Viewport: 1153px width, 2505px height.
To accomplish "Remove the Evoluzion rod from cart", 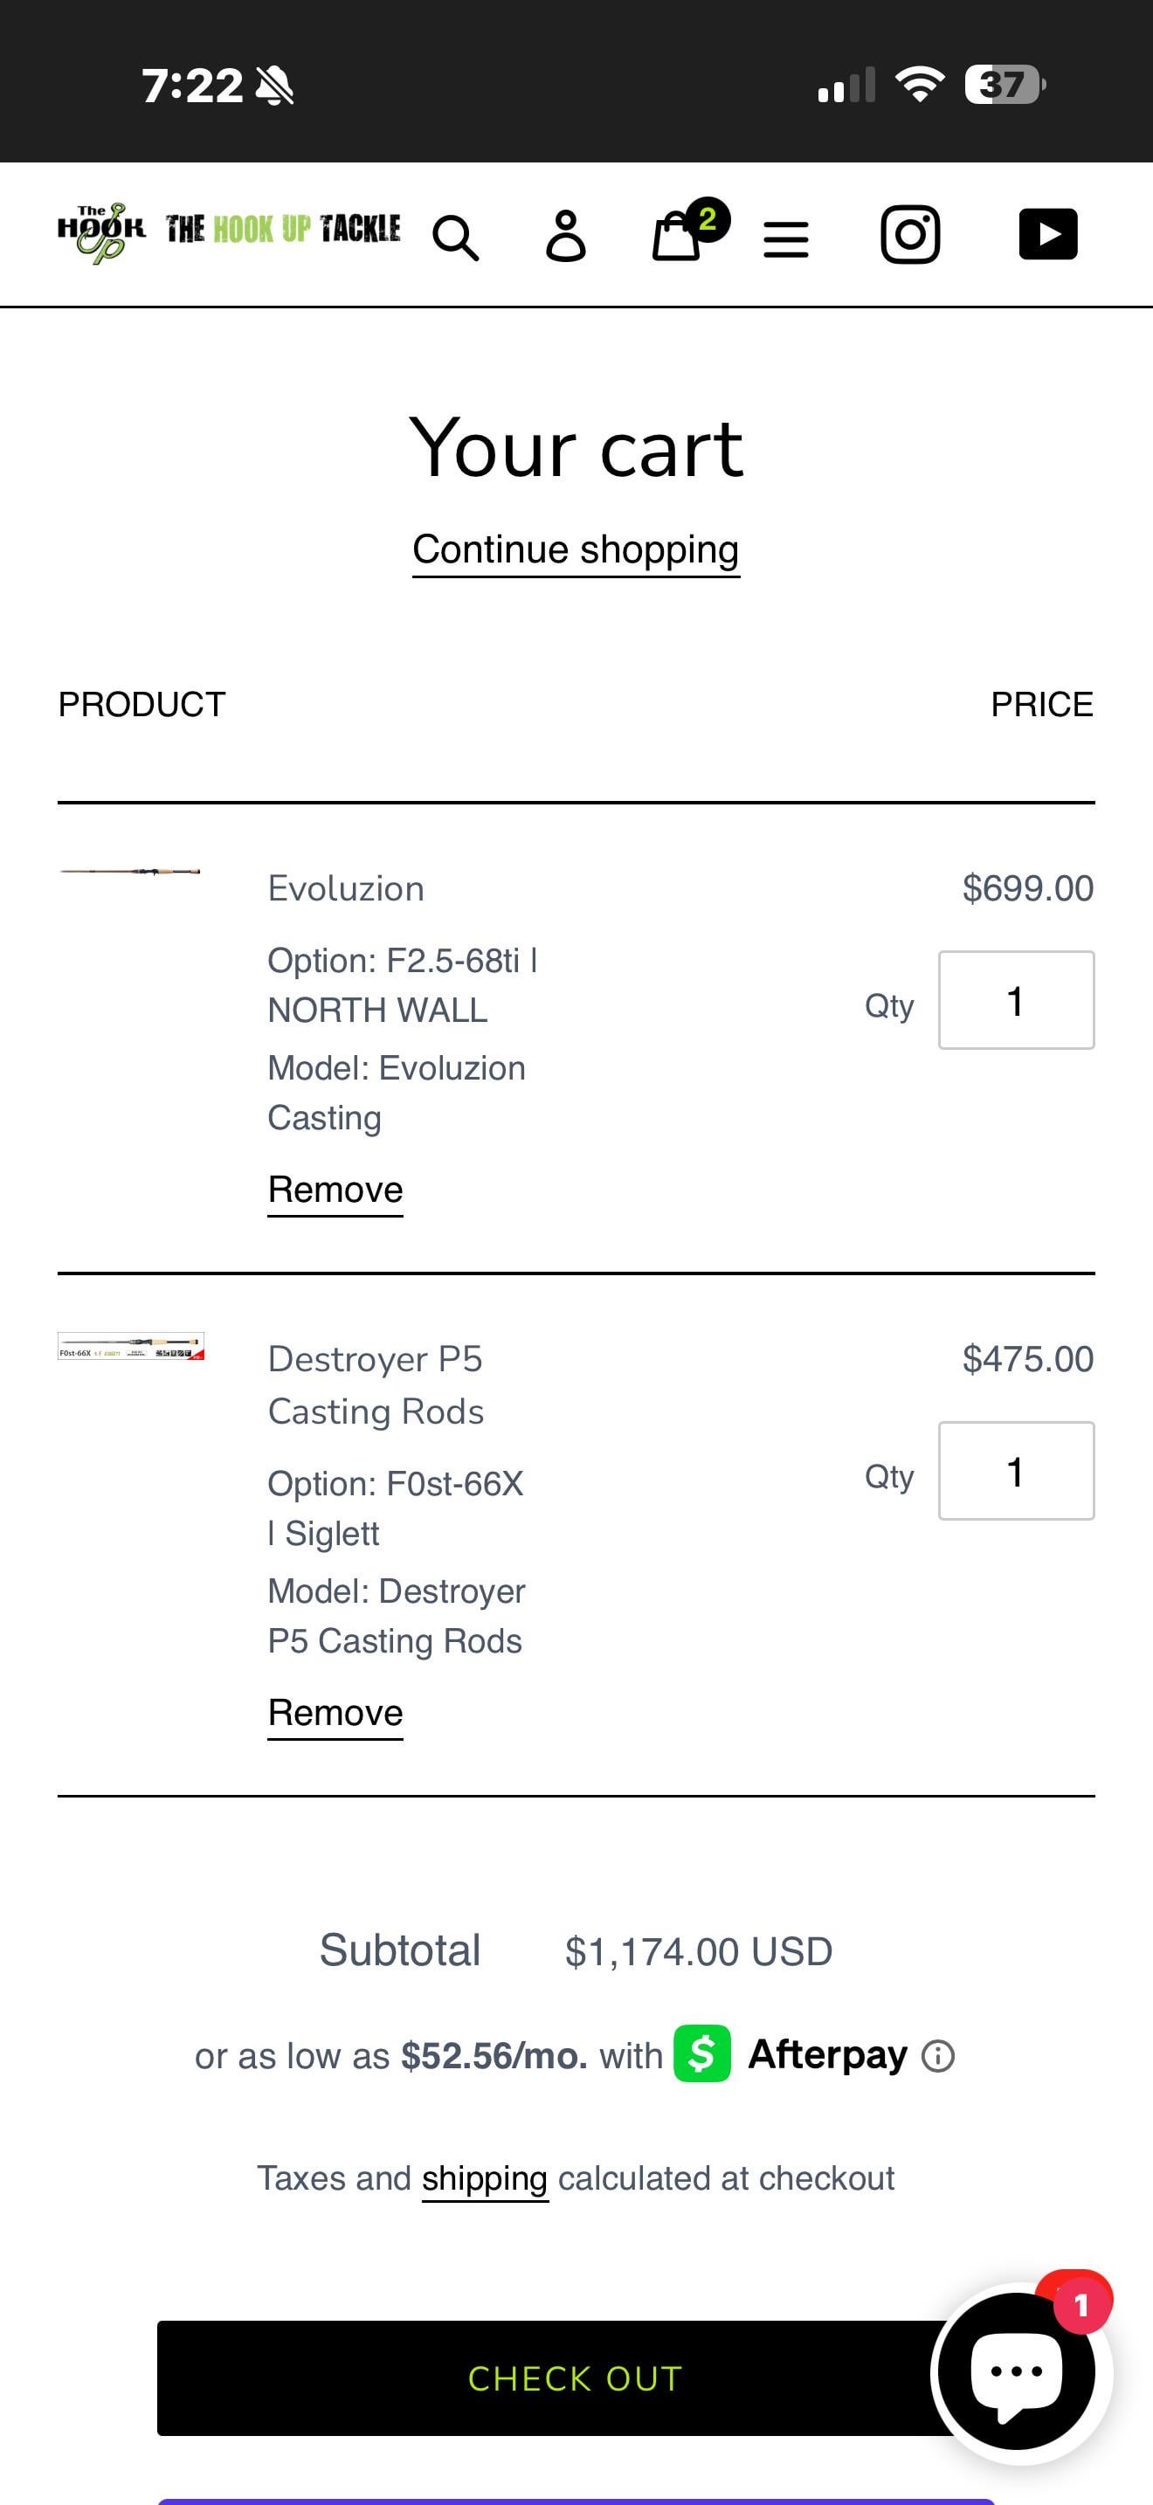I will (x=335, y=1190).
